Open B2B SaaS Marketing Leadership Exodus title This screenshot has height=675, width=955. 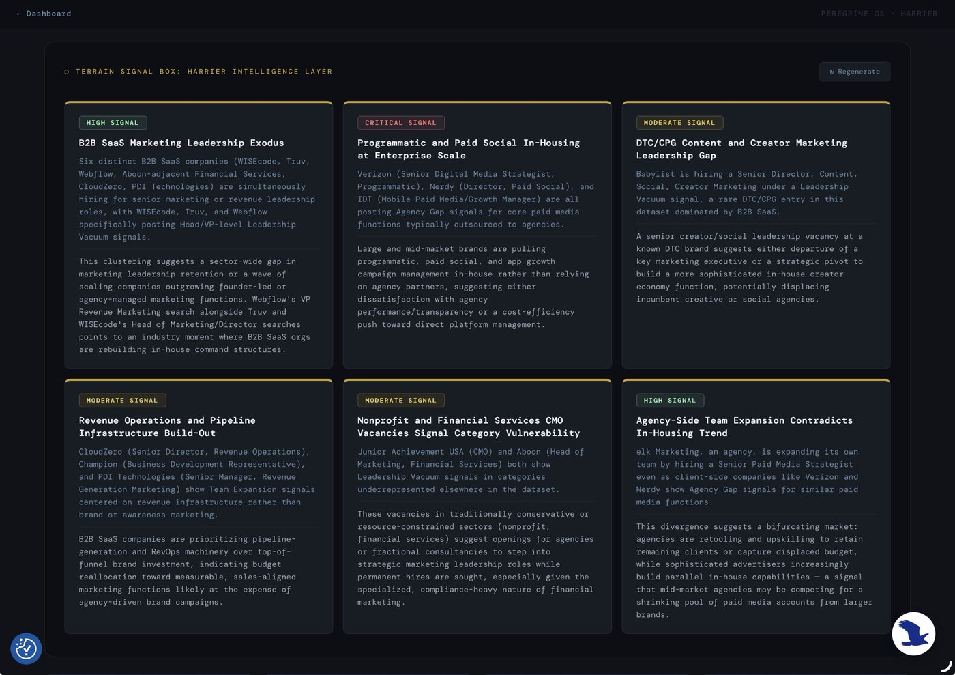(181, 143)
